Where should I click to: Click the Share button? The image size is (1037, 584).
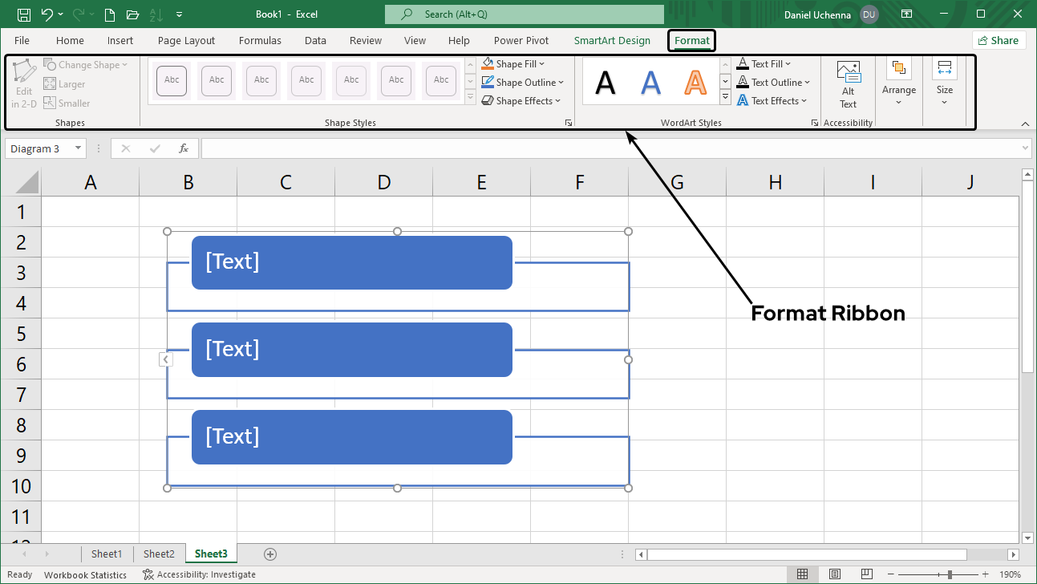click(999, 39)
